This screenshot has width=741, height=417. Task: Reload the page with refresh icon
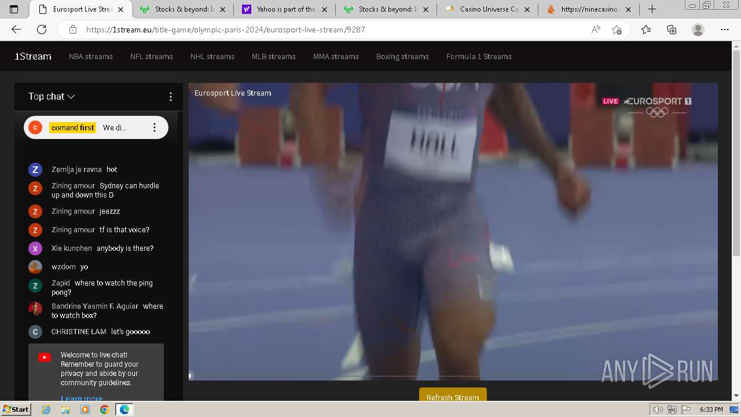[42, 30]
